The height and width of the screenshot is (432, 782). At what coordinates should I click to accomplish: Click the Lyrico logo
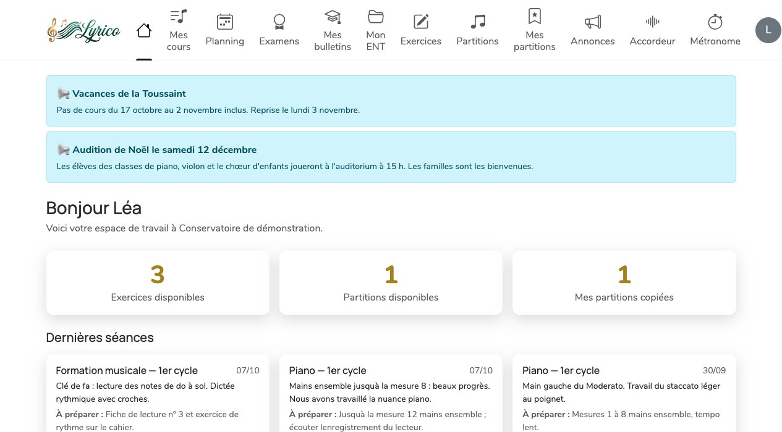(83, 30)
